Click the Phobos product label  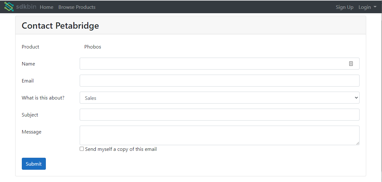(92, 47)
